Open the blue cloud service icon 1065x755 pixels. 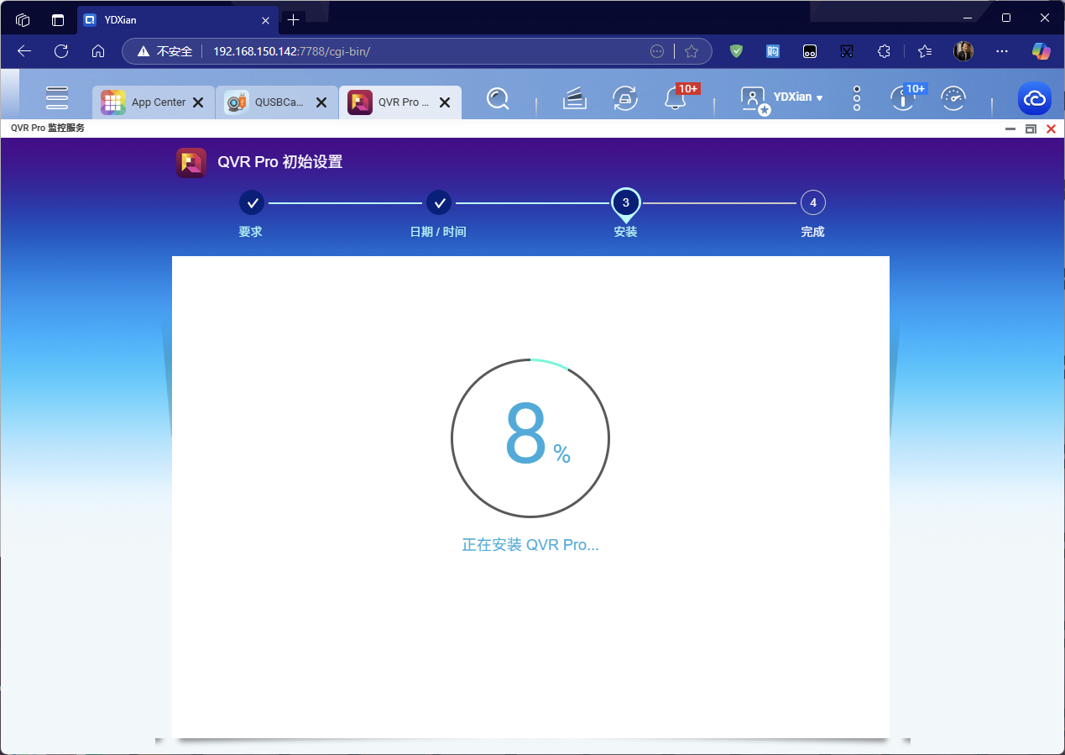coord(1034,99)
